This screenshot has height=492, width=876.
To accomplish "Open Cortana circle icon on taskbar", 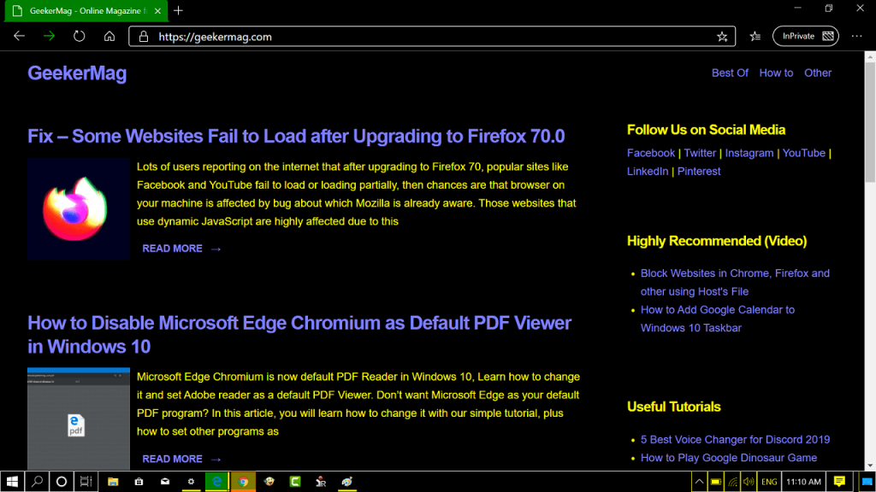I will pyautogui.click(x=62, y=482).
